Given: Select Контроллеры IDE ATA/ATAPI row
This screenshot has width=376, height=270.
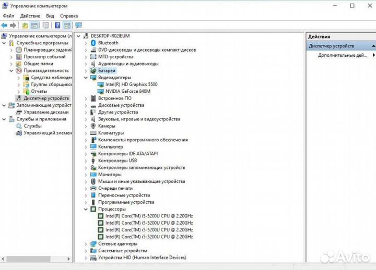Looking at the screenshot, I should point(128,154).
